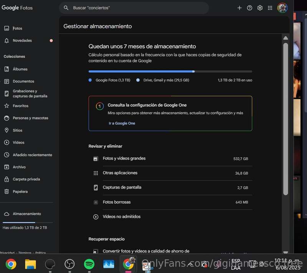Viewport: 307px width, 273px height.
Task: Open File Explorer from the taskbar
Action: (31, 264)
